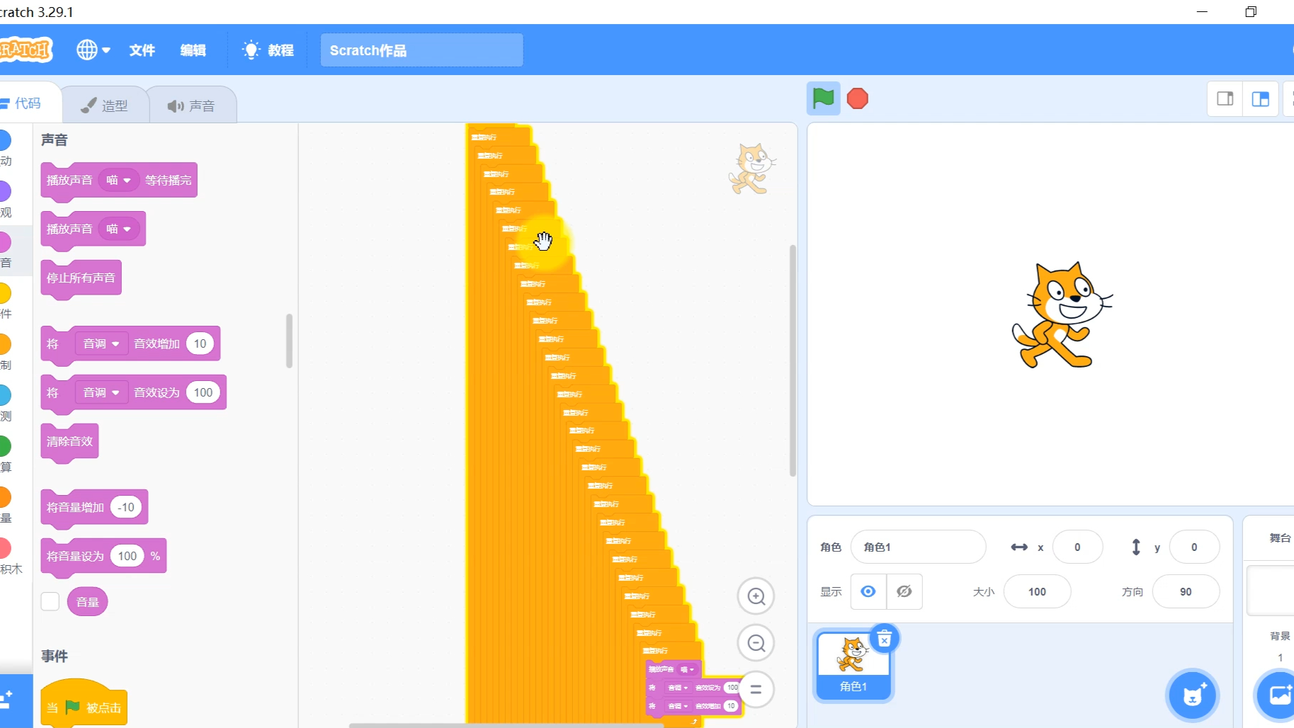1294x728 pixels.
Task: Open 喵 dropdown in workspace 播放声音 block
Action: pos(688,669)
